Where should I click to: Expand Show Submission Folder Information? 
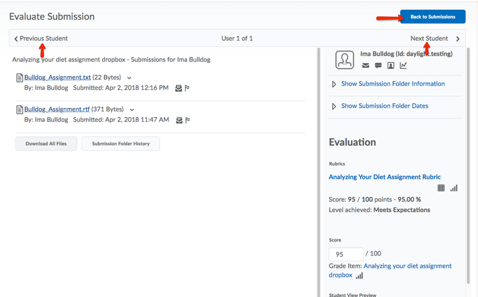(x=393, y=84)
